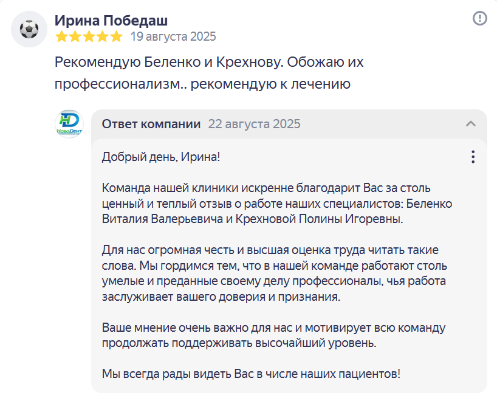
Task: Click the second rating star
Action: tap(75, 36)
